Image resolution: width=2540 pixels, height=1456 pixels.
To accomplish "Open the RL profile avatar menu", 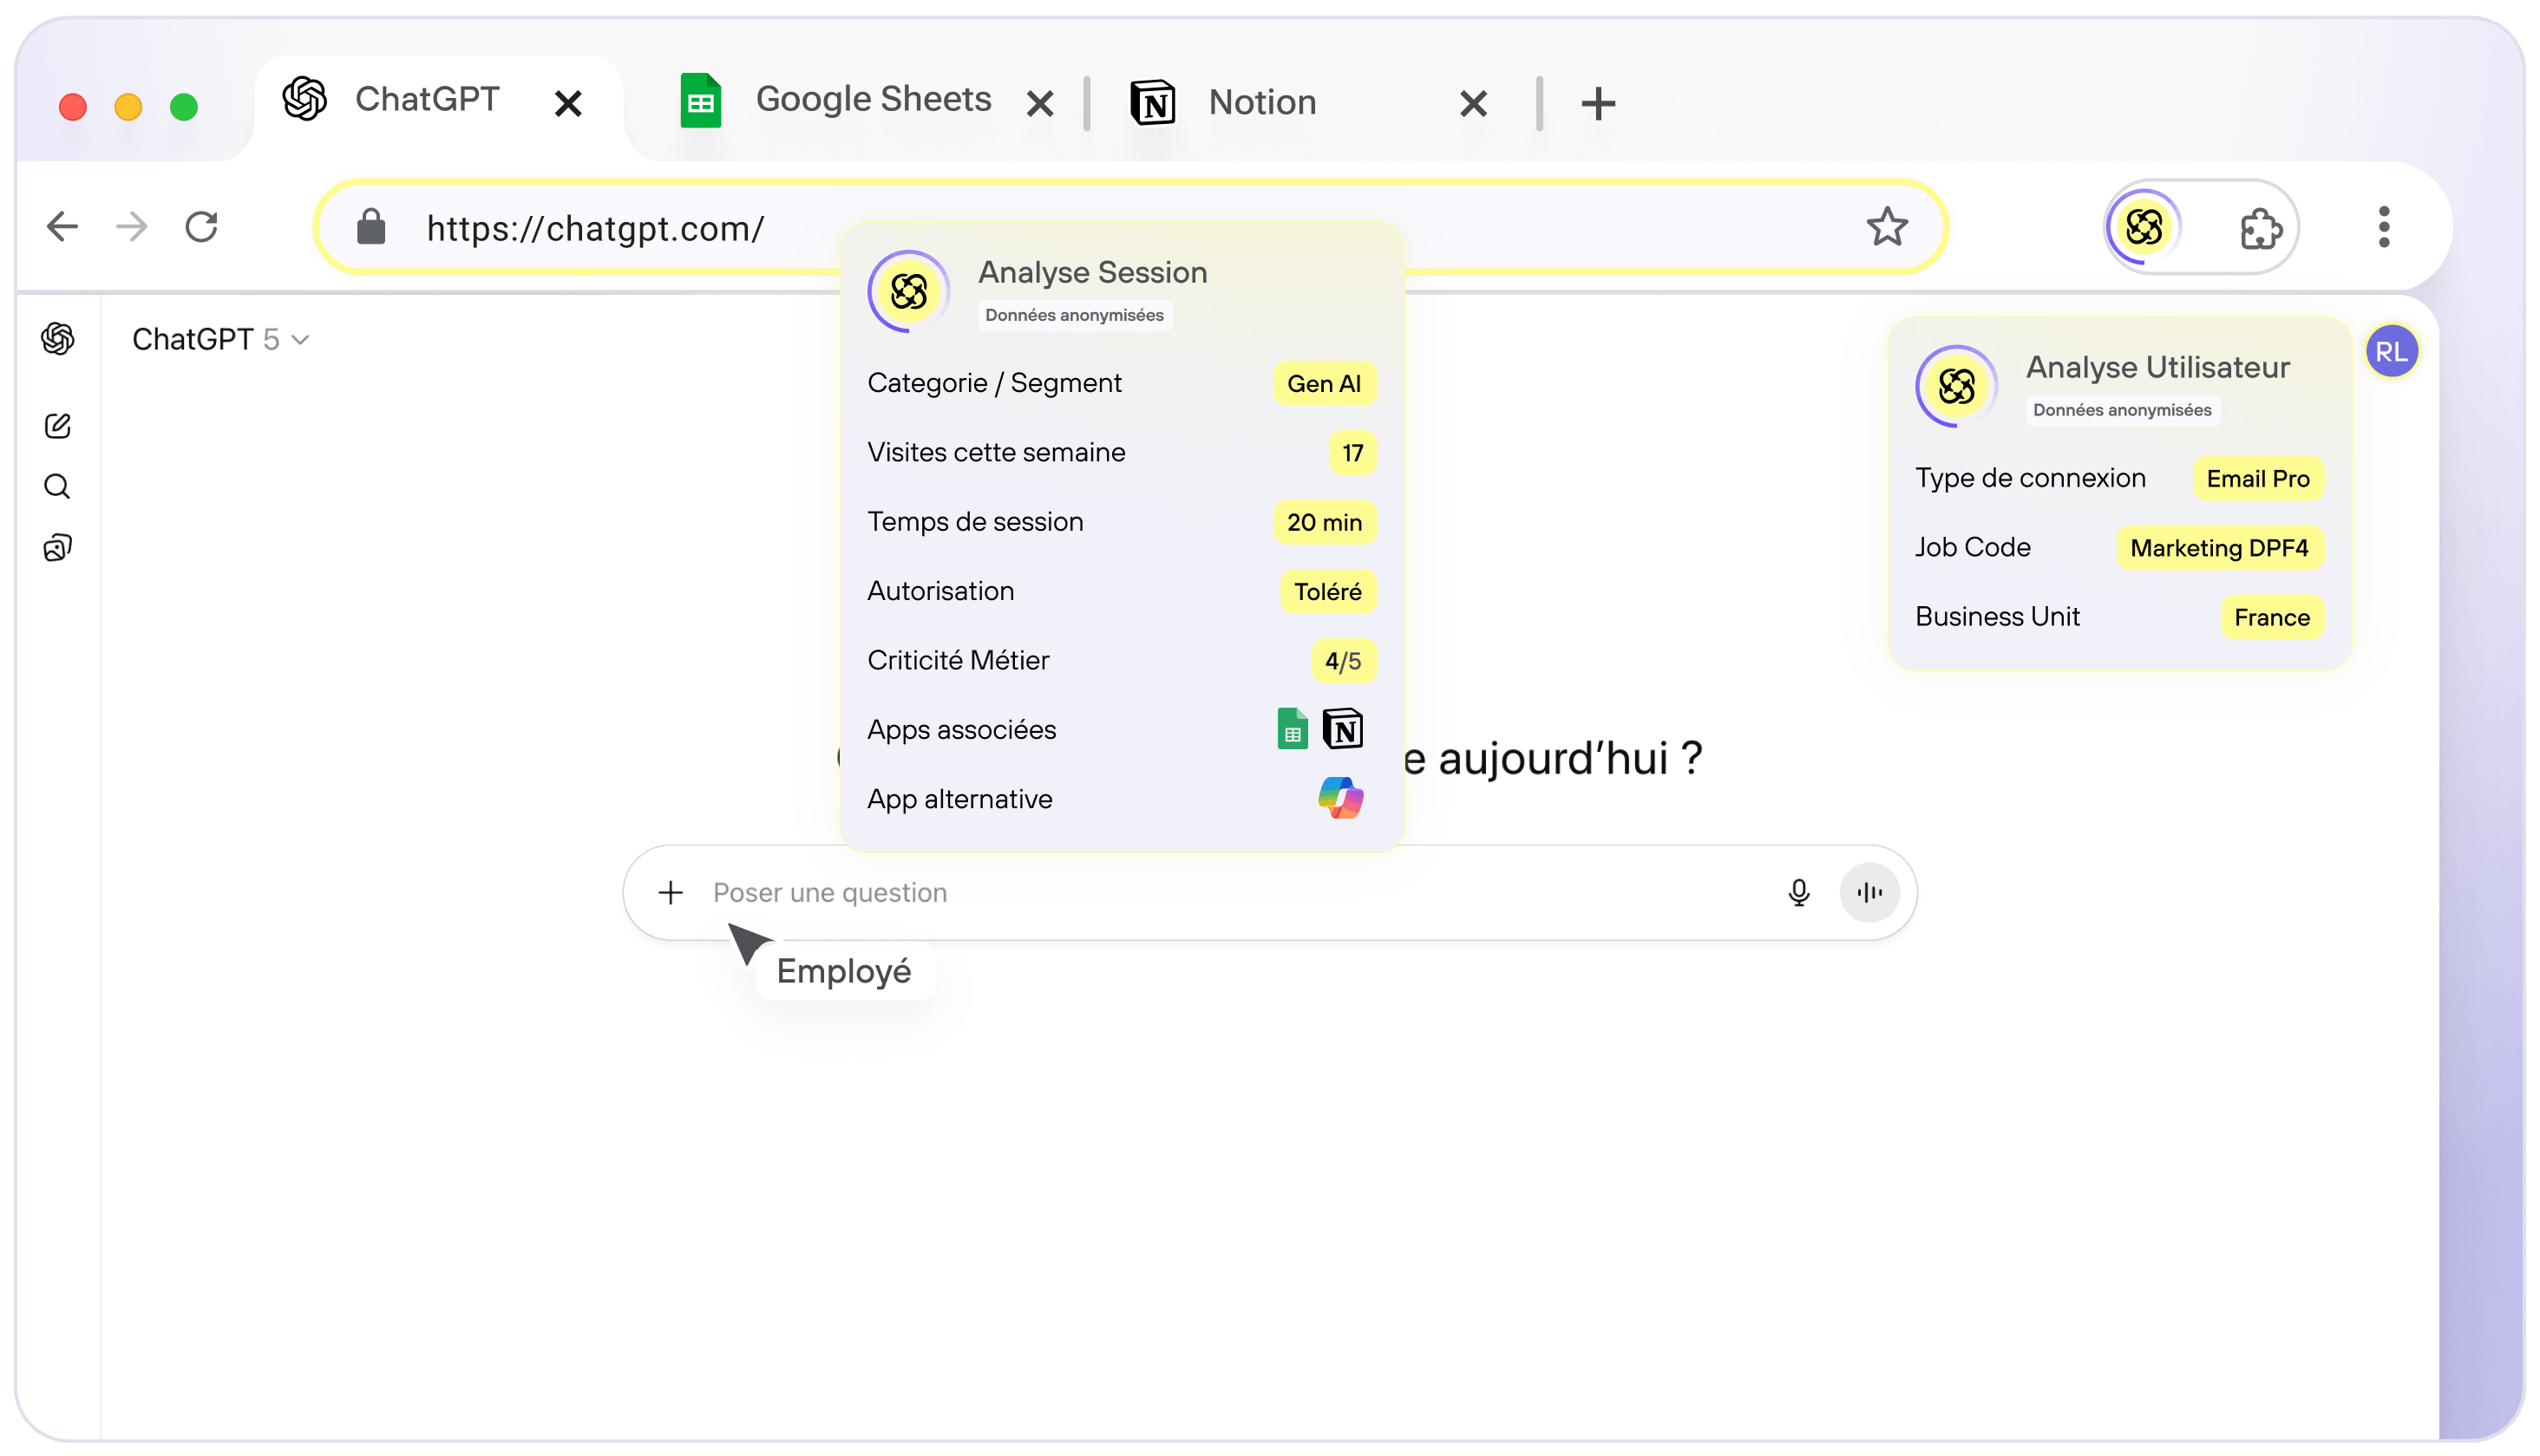I will click(2391, 352).
